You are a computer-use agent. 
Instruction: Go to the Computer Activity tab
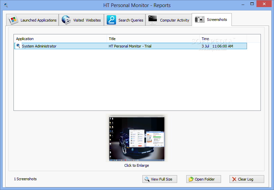click(169, 20)
